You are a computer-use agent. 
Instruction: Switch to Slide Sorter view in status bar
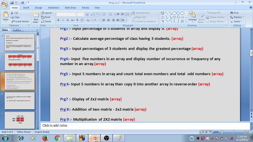click(x=206, y=132)
